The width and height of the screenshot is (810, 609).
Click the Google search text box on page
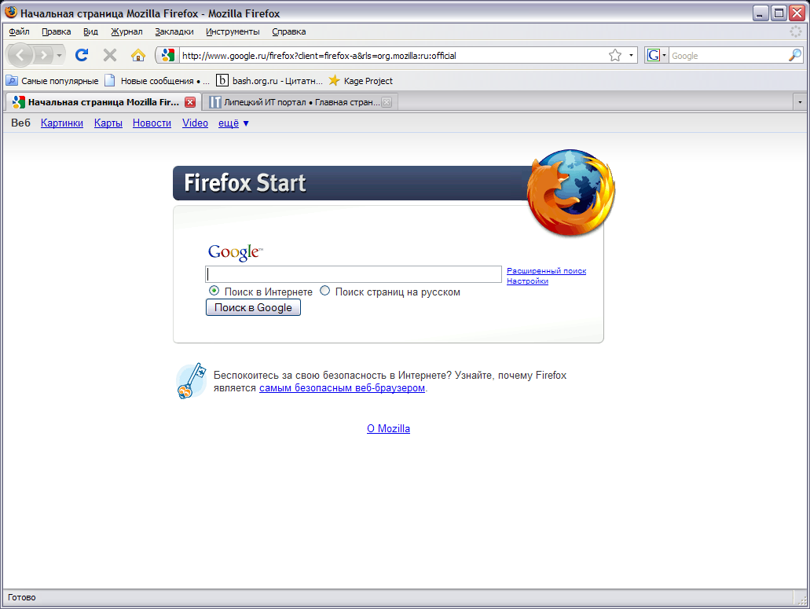click(x=354, y=274)
